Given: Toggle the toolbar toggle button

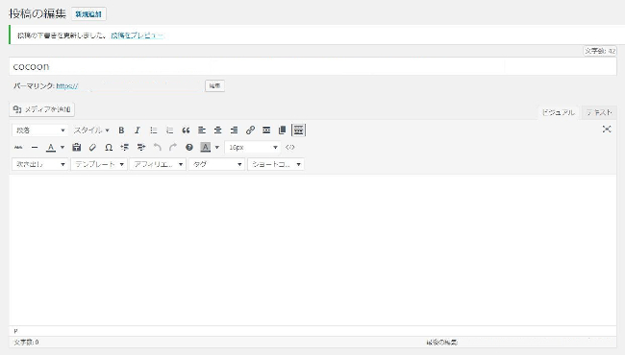Looking at the screenshot, I should 298,130.
